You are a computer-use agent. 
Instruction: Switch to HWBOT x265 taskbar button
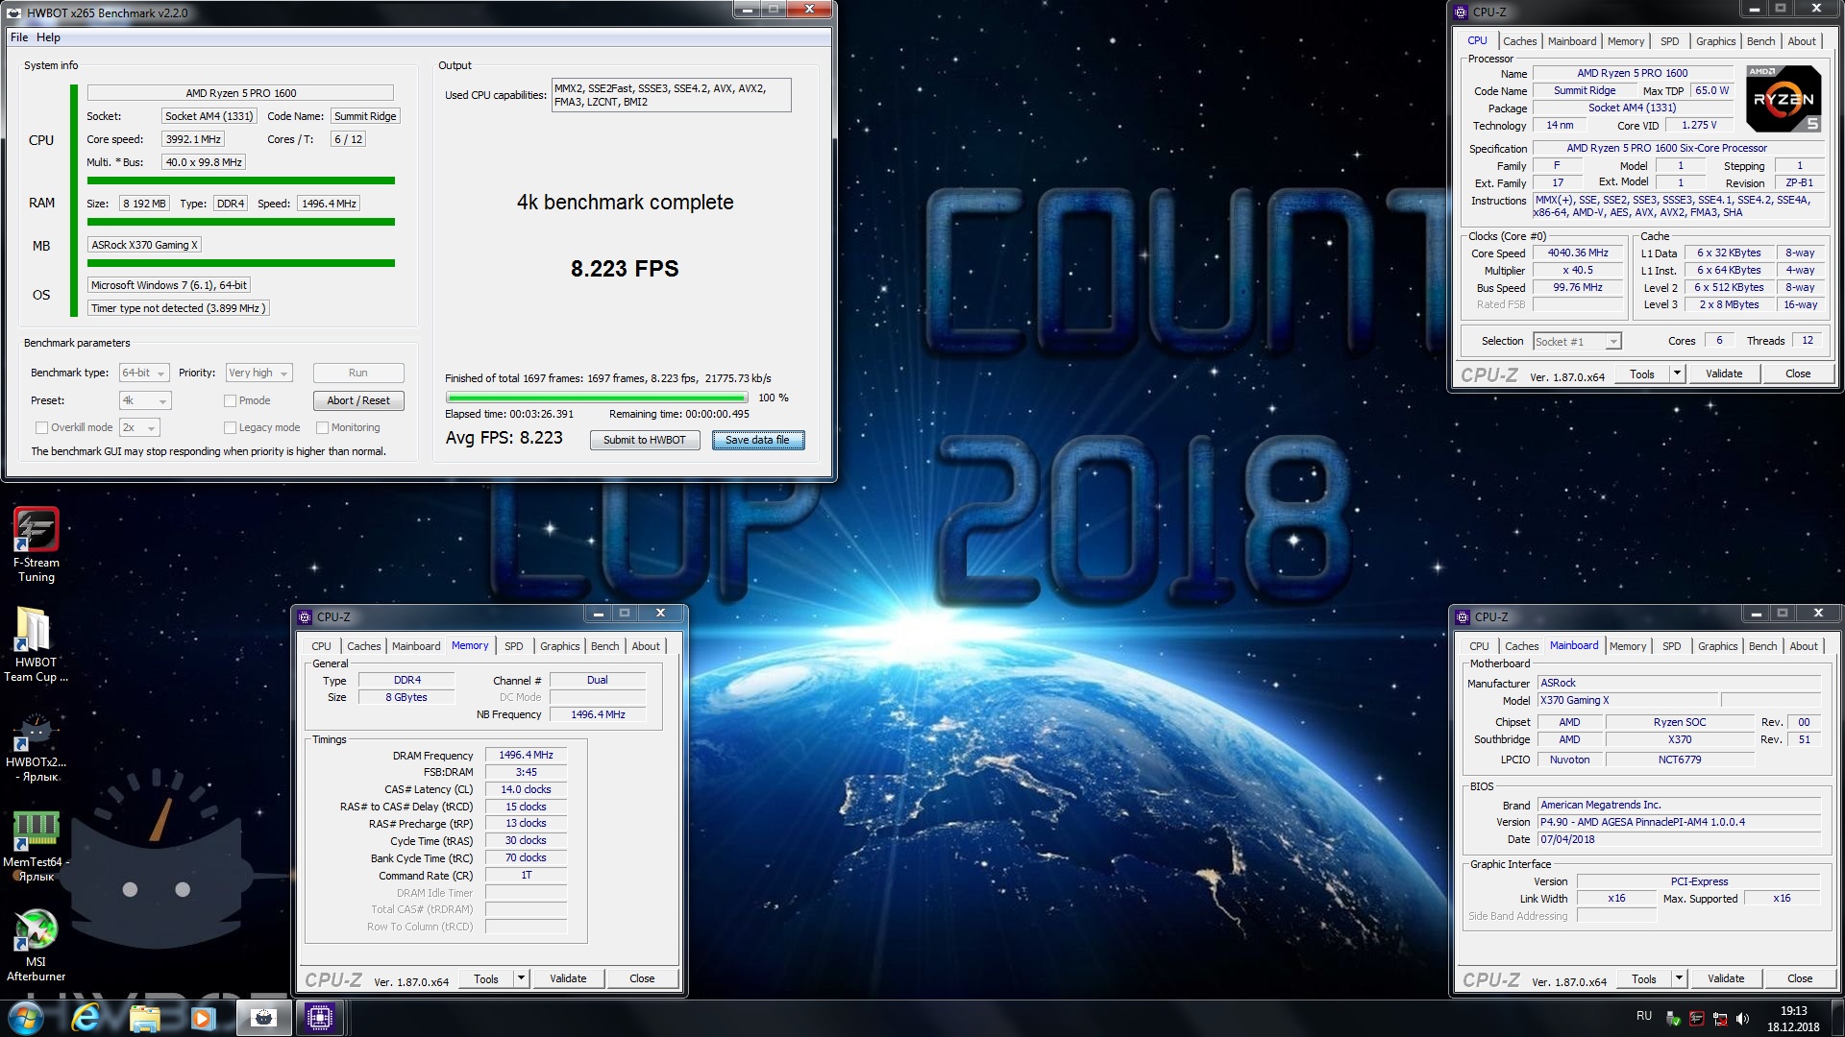262,1018
